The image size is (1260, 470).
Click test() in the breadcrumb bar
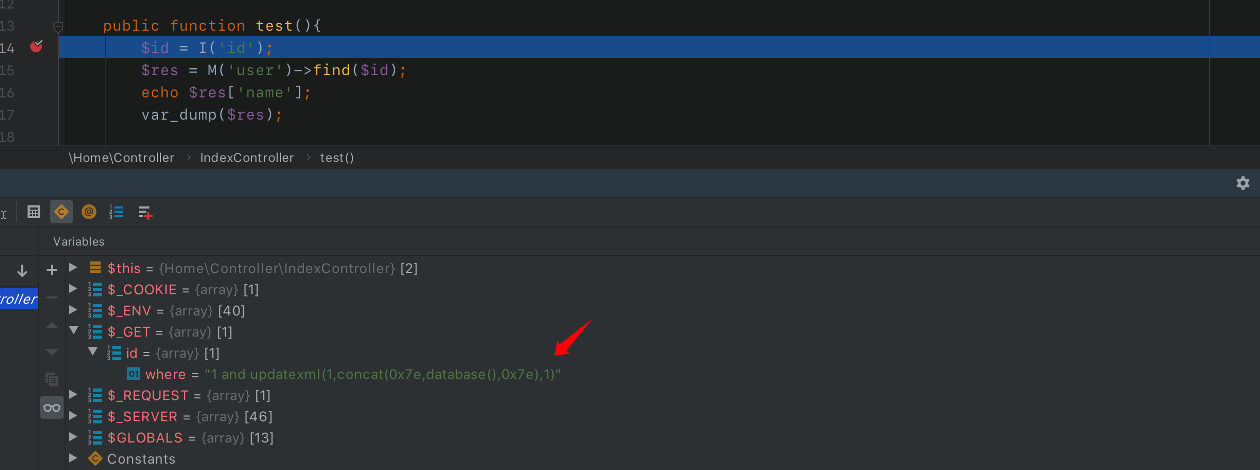pos(337,158)
